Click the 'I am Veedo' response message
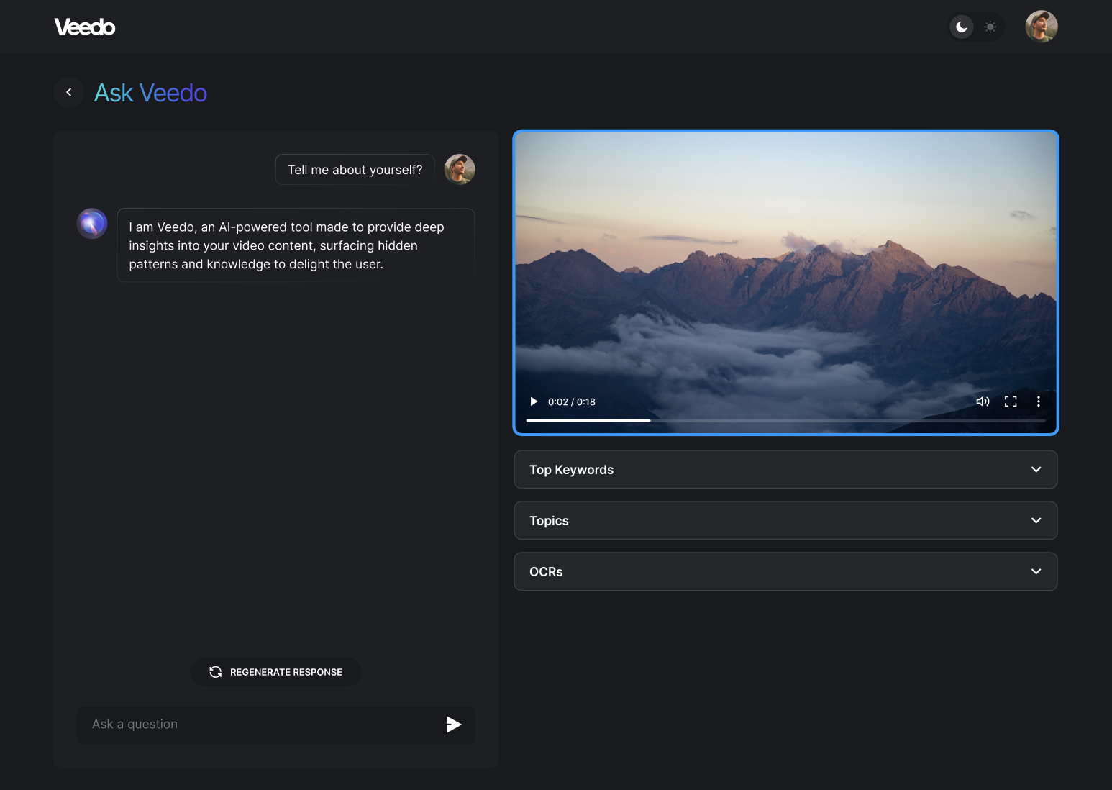Screen dimensions: 1112x790 tap(296, 245)
